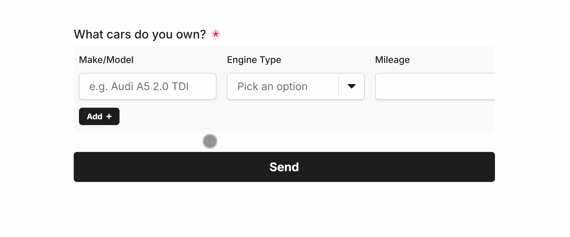570x237 pixels.
Task: Click the gray drag handle below the form
Action: tap(210, 141)
